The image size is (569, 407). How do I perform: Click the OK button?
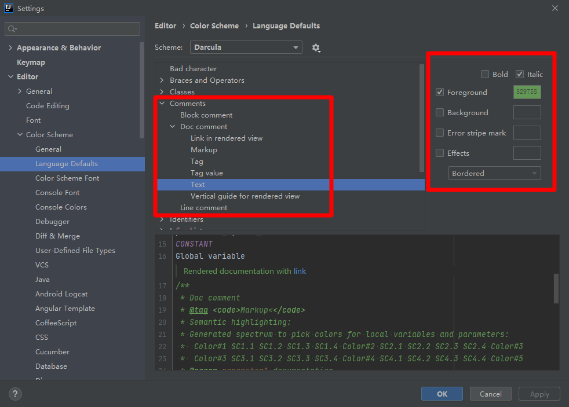tap(442, 394)
